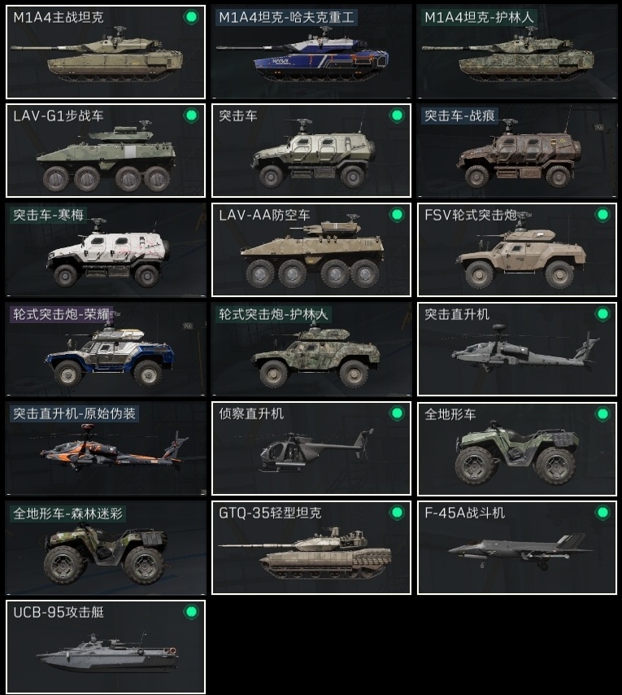Select the GTQ-35轻型坦克 light tank

click(311, 548)
